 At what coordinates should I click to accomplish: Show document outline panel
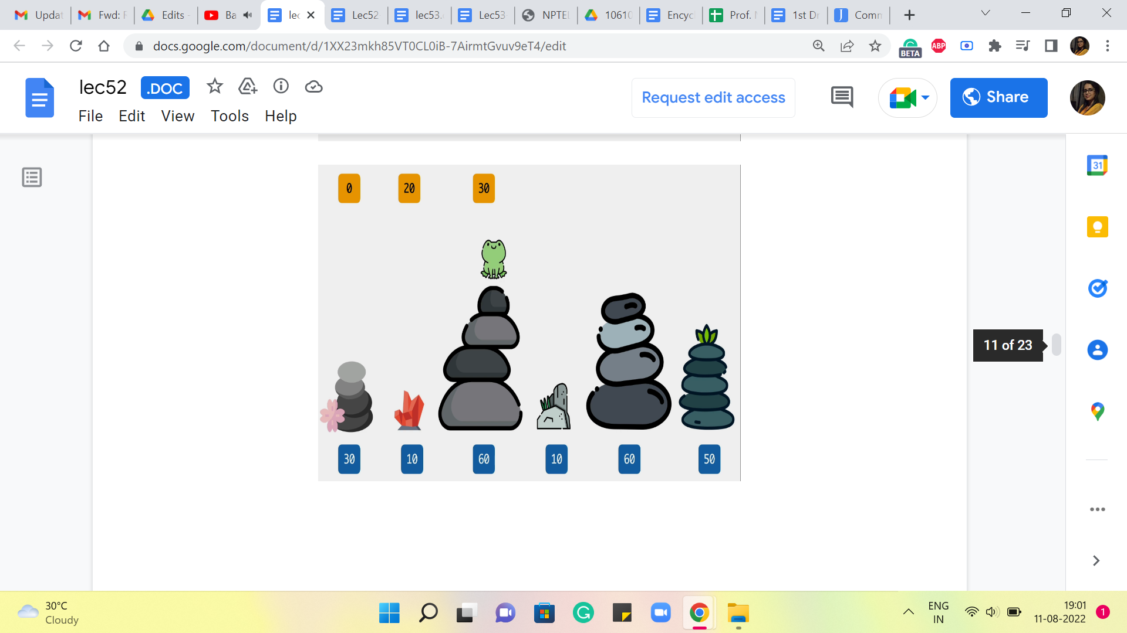point(32,177)
